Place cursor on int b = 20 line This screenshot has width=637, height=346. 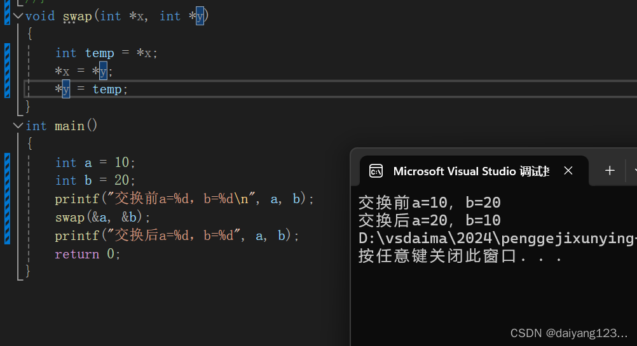coord(95,180)
